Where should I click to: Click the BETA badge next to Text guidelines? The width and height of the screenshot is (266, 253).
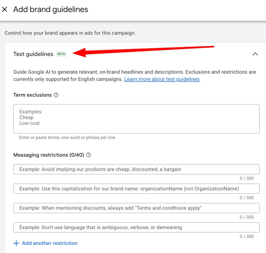click(x=61, y=53)
